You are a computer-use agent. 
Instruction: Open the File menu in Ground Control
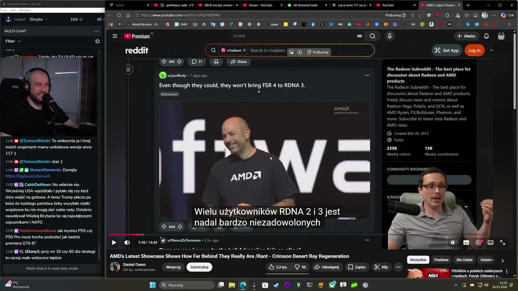(x=4, y=10)
